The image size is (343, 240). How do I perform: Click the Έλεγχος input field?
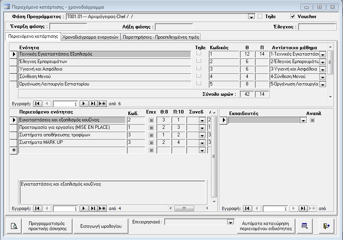[317, 27]
